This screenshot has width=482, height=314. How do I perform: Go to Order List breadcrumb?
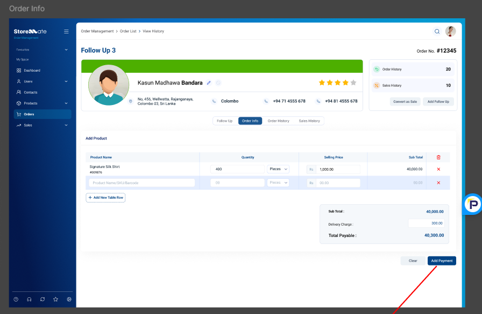[128, 31]
